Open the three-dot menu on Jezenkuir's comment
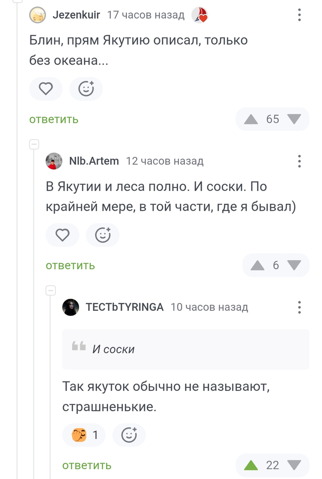 [299, 14]
